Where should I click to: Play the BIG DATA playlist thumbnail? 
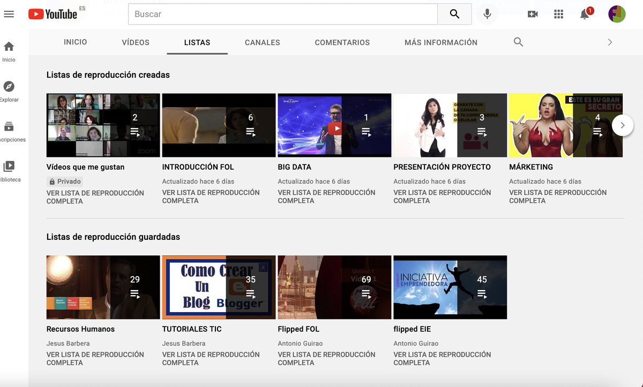click(x=334, y=125)
